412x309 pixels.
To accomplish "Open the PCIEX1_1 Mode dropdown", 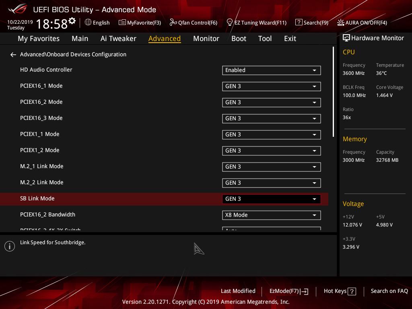I will coord(272,135).
